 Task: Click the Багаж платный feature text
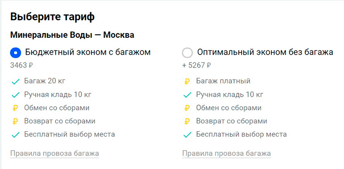pyautogui.click(x=223, y=81)
